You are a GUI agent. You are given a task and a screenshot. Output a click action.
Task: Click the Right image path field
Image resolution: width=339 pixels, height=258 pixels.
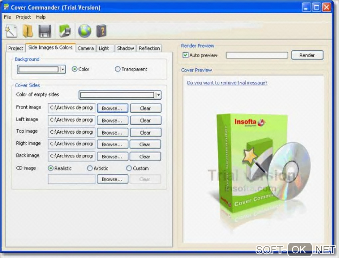point(71,144)
